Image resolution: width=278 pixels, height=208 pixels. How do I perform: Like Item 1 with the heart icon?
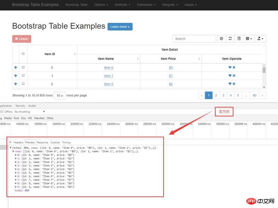(230, 76)
